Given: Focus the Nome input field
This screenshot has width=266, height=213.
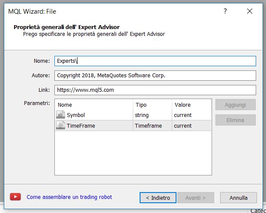Looking at the screenshot, I should (x=155, y=61).
